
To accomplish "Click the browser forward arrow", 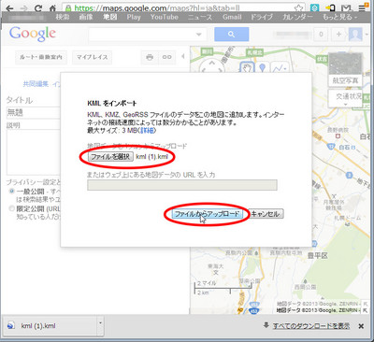I will tap(23, 8).
